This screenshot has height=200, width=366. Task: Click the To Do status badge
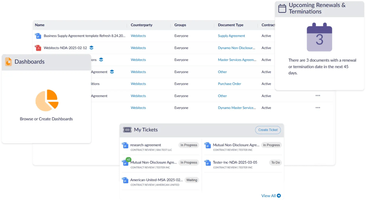[276, 162]
